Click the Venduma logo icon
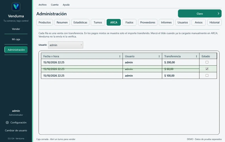Viewport: 225px width, 142px height. pos(16,6)
